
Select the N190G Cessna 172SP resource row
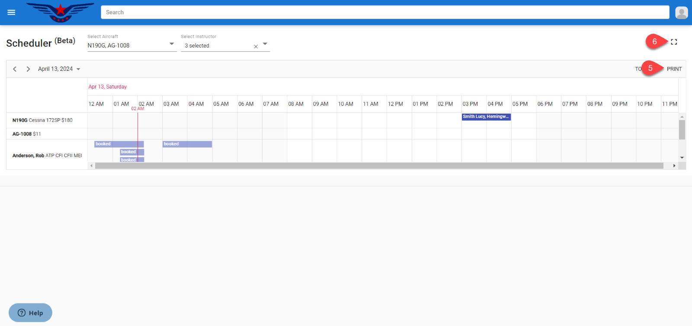(x=42, y=120)
